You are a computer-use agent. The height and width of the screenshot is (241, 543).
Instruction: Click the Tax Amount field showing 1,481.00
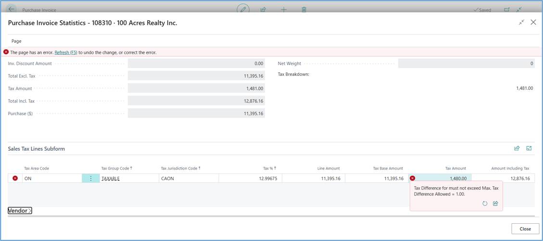(x=196, y=88)
